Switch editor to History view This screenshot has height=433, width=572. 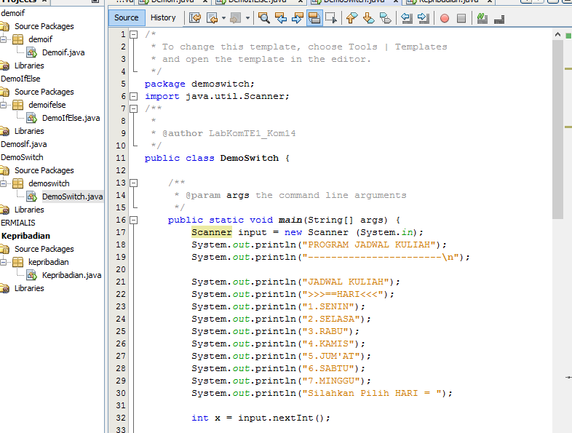tap(163, 17)
